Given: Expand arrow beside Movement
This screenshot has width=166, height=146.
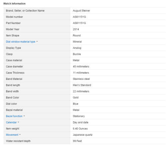Looking at the screenshot, I should click(x=20, y=135).
